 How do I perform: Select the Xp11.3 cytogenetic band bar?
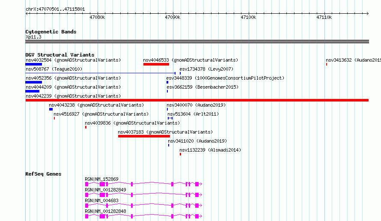point(197,42)
